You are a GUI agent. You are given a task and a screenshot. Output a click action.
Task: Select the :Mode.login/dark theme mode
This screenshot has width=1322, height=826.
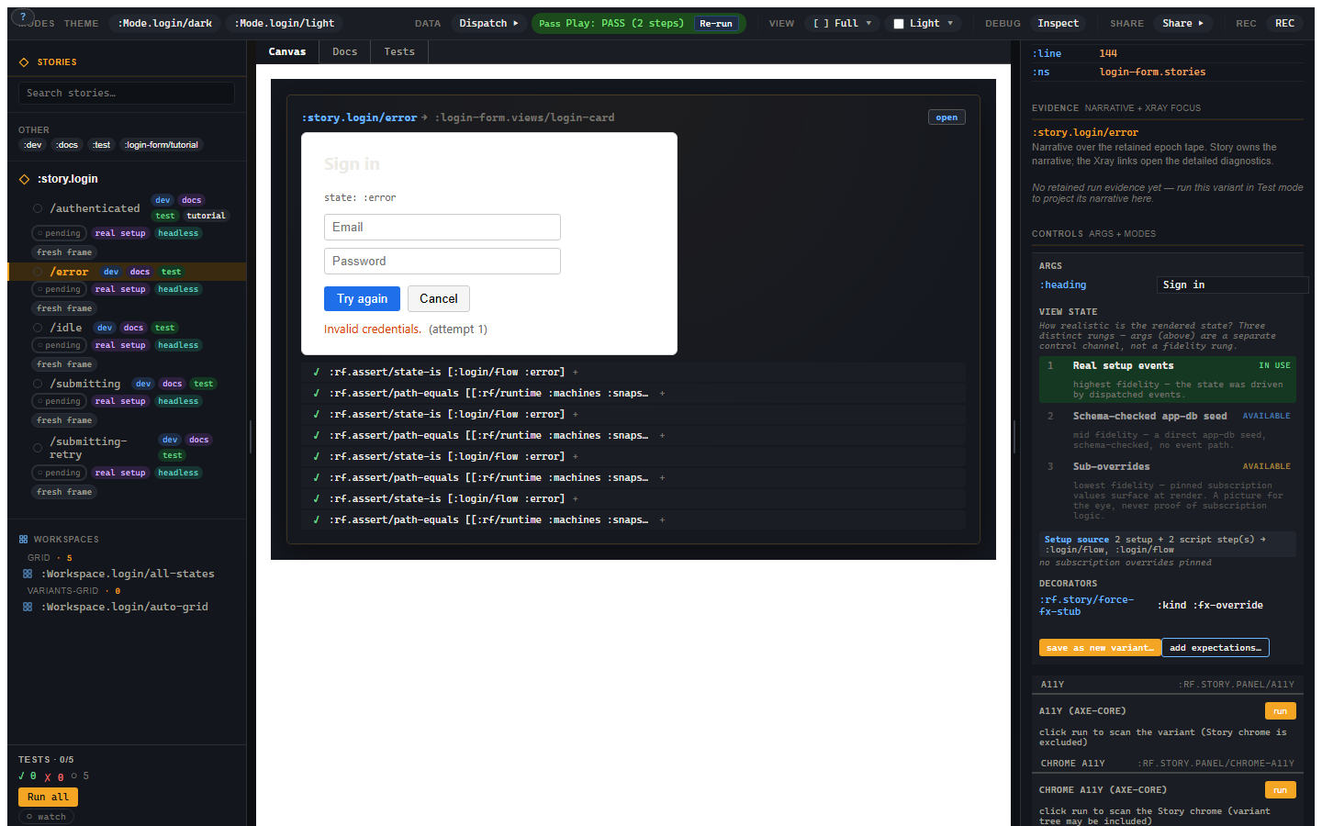[x=165, y=23]
